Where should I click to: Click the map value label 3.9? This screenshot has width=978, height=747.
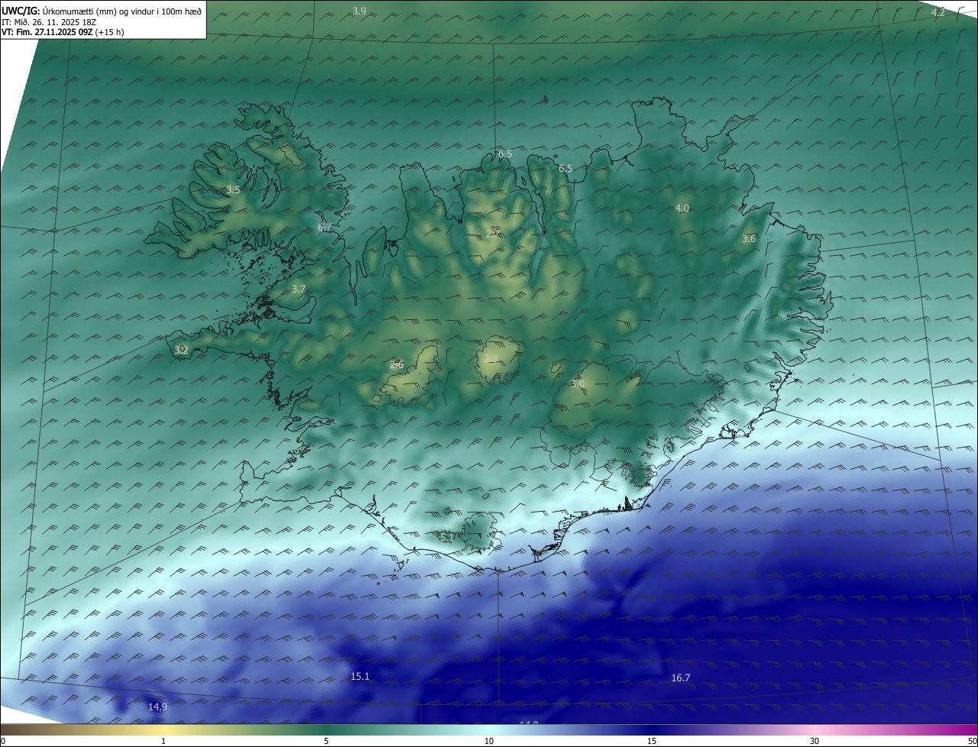point(359,11)
